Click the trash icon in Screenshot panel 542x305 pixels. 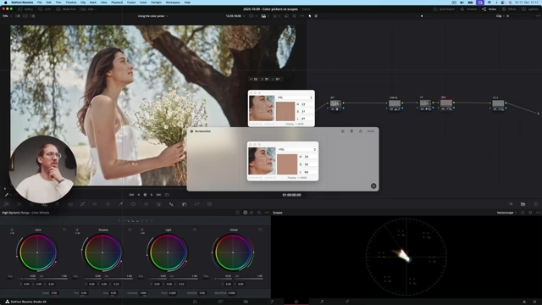[351, 131]
